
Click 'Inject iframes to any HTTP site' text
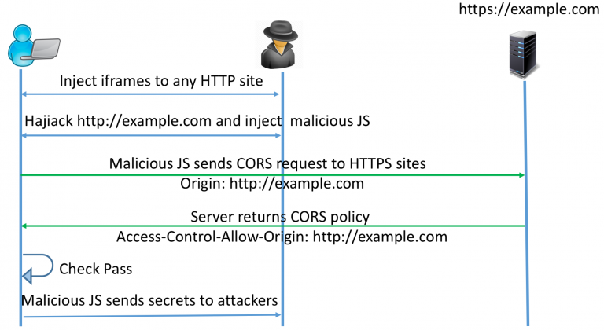161,81
